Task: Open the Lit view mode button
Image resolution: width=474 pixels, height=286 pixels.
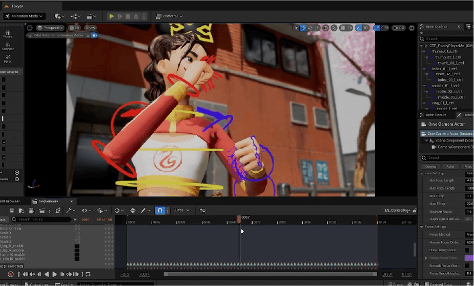Action: pos(74,28)
